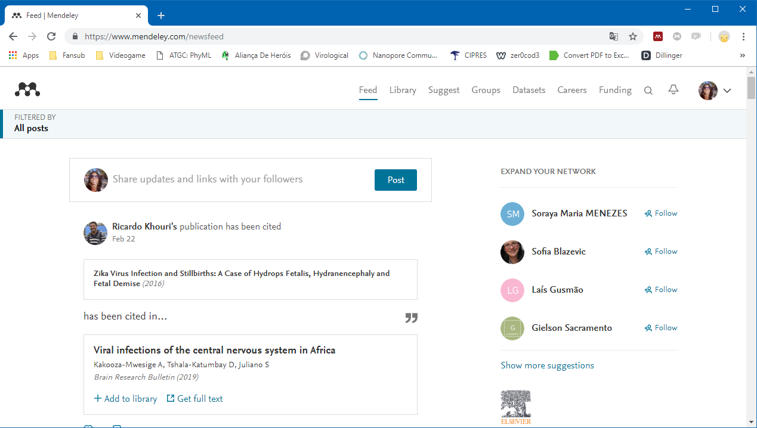Reload the page

point(51,36)
